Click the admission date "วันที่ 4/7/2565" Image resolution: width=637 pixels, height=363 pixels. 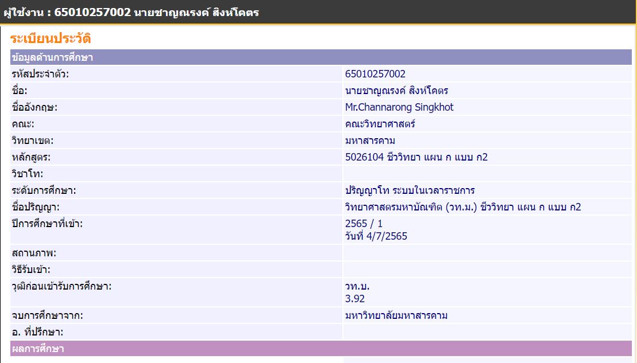point(376,236)
